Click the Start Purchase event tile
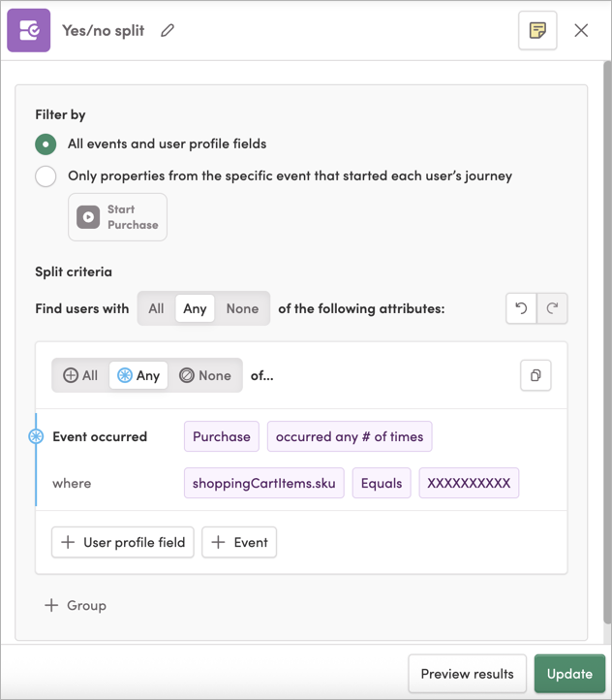 (118, 217)
